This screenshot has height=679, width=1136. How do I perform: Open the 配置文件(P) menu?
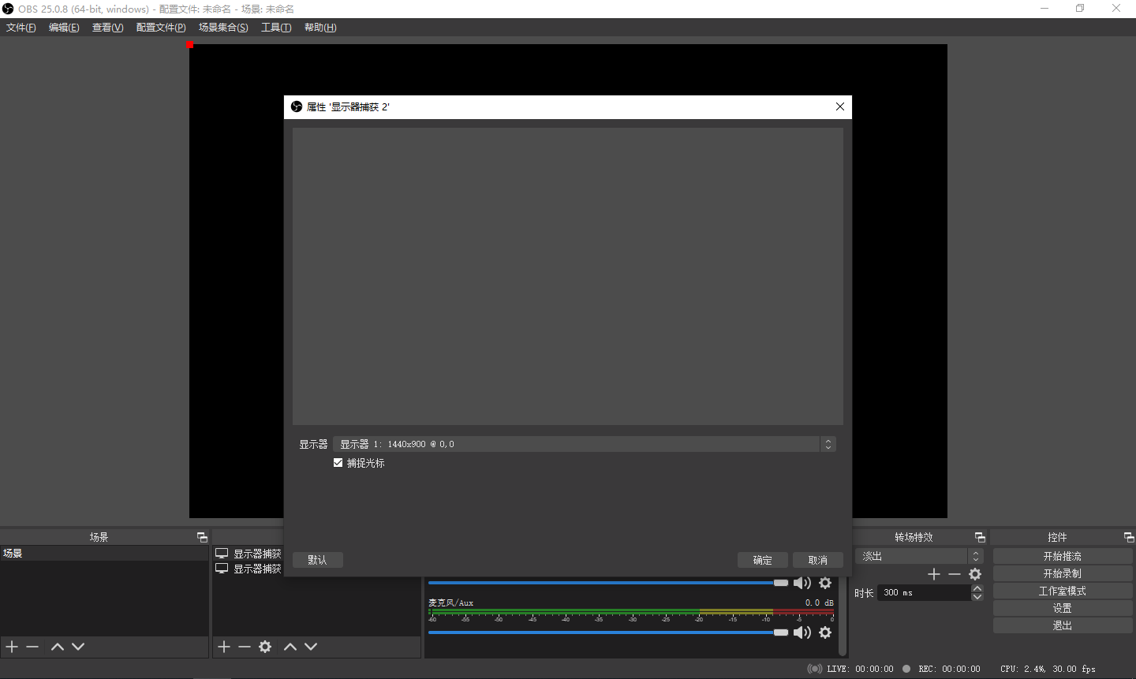point(161,28)
